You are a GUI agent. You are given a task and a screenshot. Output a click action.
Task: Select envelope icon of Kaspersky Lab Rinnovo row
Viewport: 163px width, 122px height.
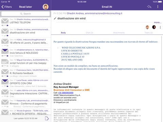[x=5, y=102]
